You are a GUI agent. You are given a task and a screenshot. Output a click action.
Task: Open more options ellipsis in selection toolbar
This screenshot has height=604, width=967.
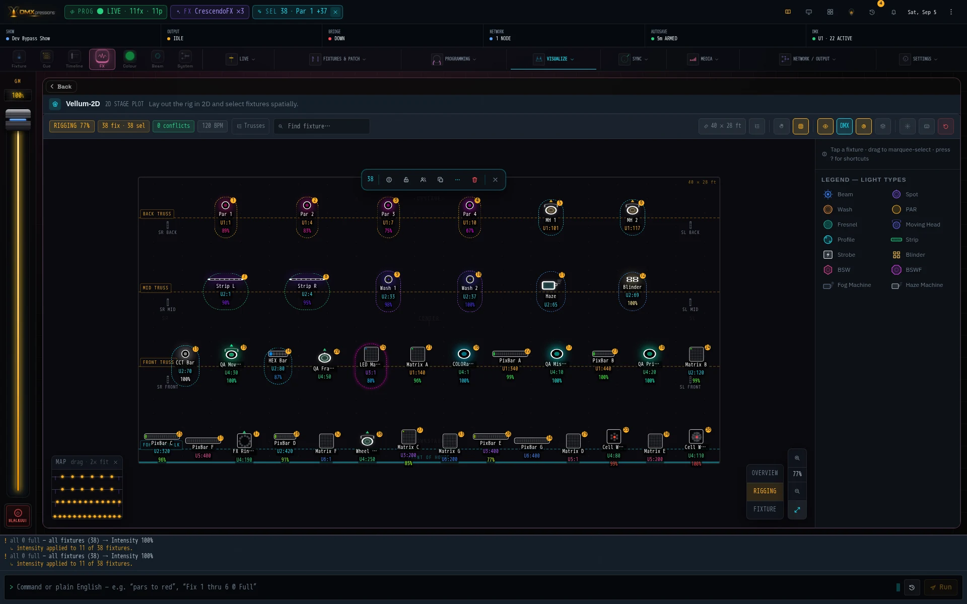pos(457,180)
